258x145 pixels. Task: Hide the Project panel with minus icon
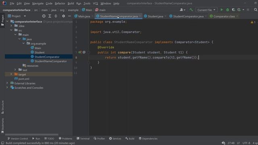pos(69,16)
